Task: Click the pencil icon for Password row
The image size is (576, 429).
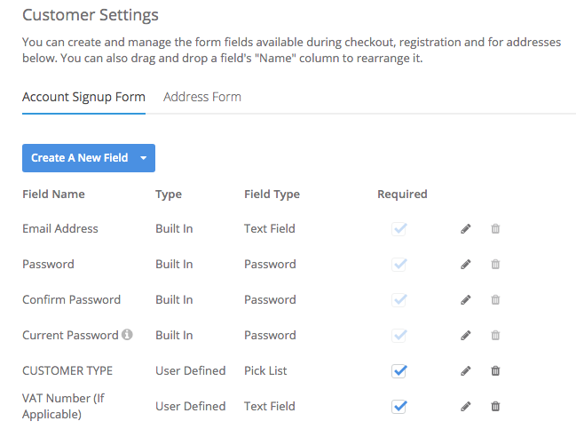Action: pyautogui.click(x=466, y=265)
